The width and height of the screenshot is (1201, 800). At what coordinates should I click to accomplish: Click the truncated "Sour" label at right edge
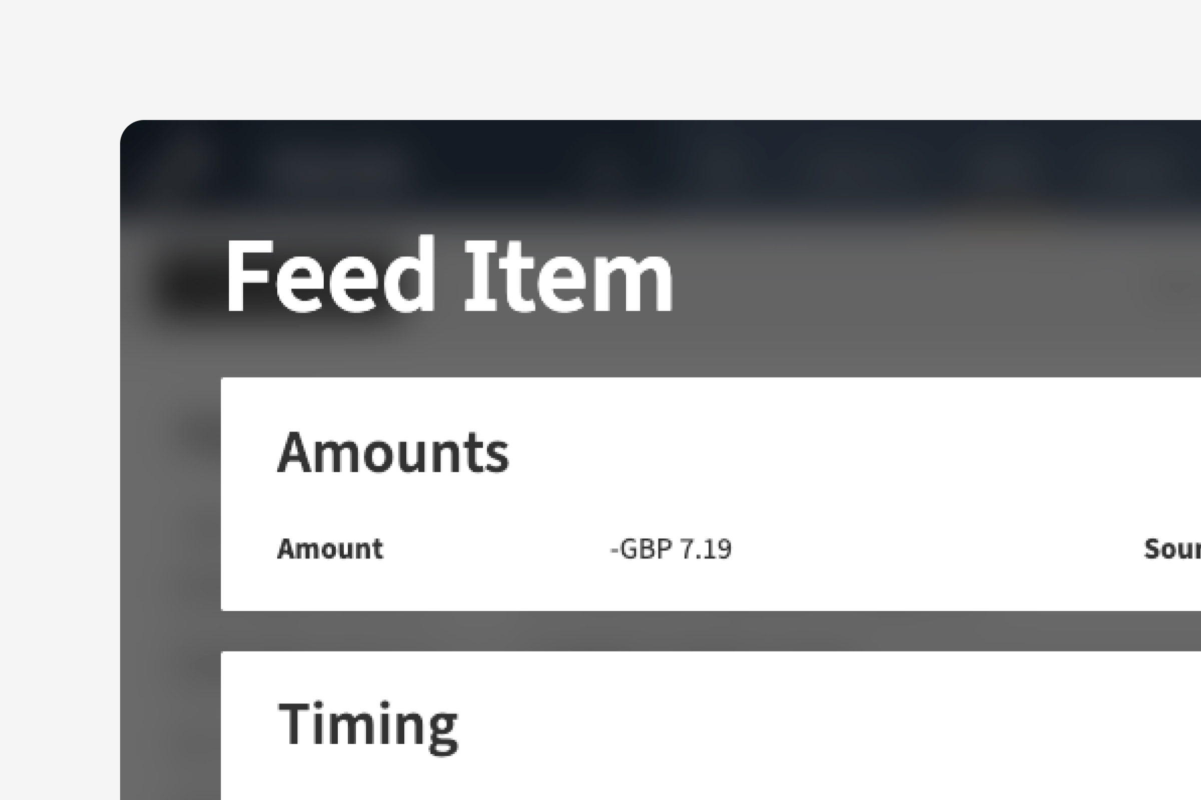pos(1171,549)
